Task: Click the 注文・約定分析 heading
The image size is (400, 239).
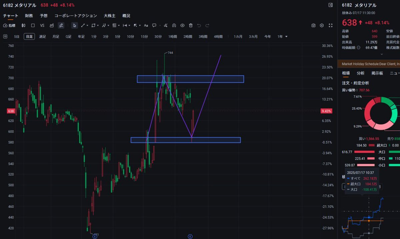Action: click(355, 83)
